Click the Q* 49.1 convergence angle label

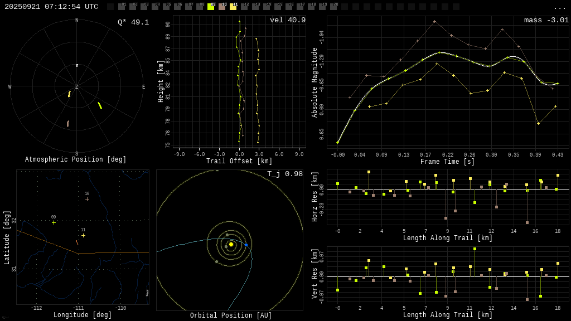click(x=133, y=22)
